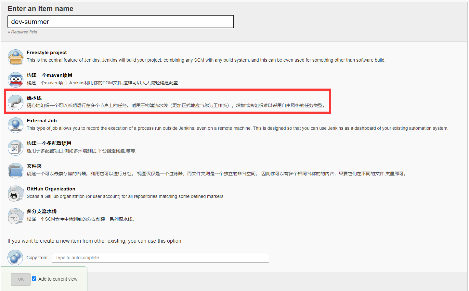Click the External Job description text
Screen dimensions: 469x291
pyautogui.click(x=238, y=128)
